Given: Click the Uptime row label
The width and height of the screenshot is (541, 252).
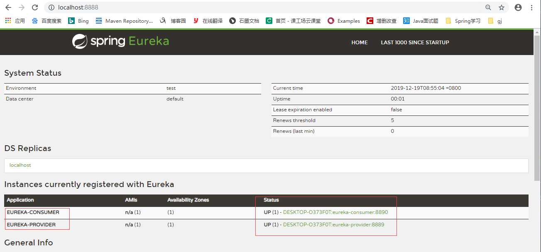Looking at the screenshot, I should [x=282, y=99].
